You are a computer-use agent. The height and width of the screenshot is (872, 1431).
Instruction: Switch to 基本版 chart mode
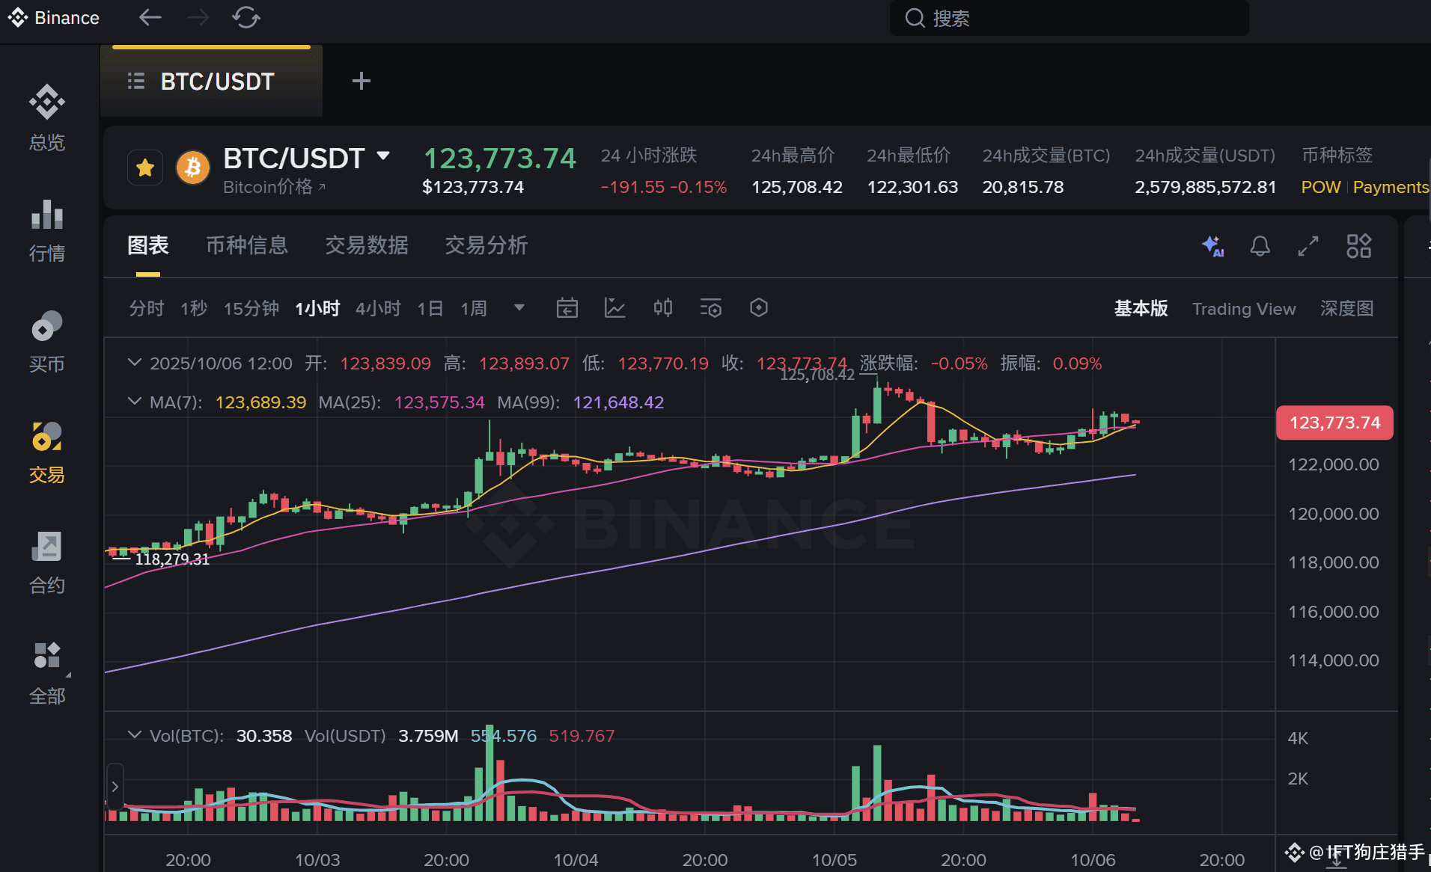tap(1141, 308)
